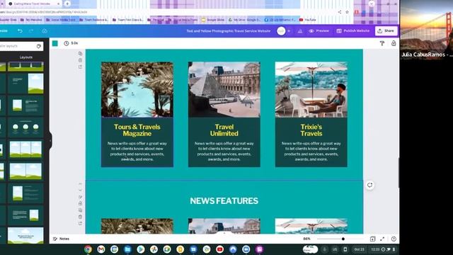Move News Features page down with chevron

[80, 191]
